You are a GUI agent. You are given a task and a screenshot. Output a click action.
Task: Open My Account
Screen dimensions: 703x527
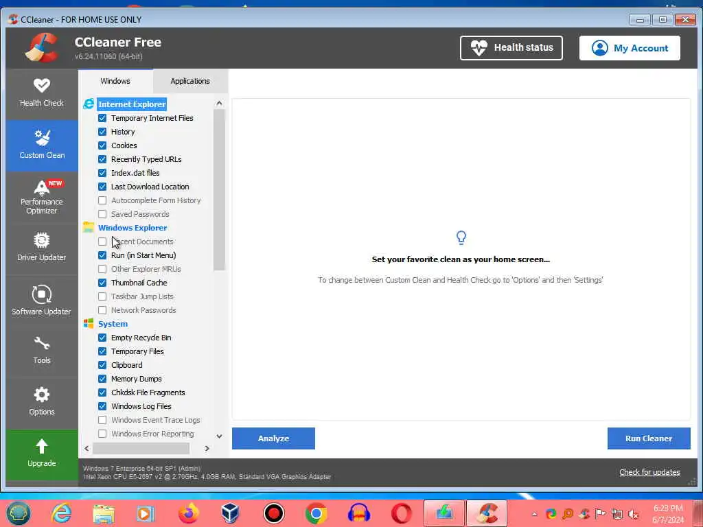pyautogui.click(x=630, y=48)
